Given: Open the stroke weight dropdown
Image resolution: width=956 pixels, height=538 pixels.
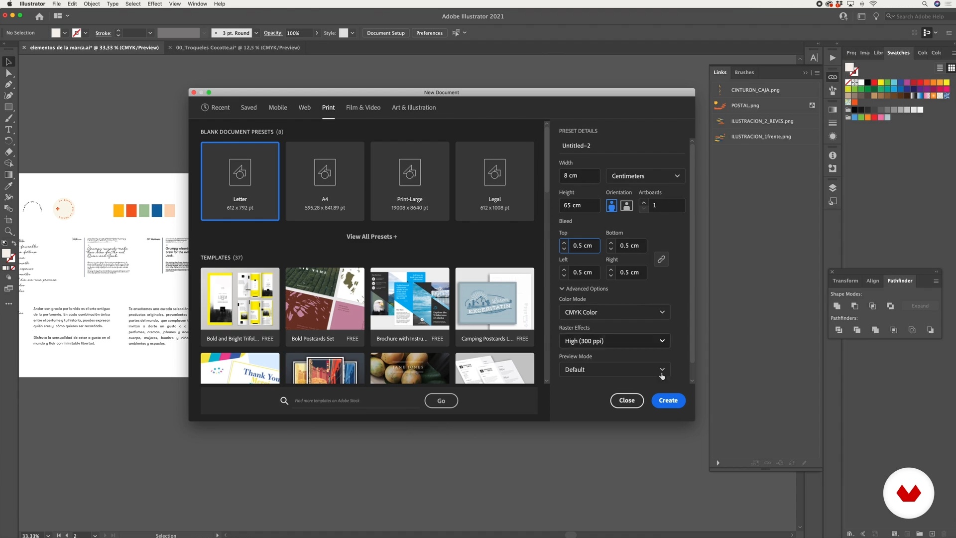Looking at the screenshot, I should pyautogui.click(x=150, y=33).
